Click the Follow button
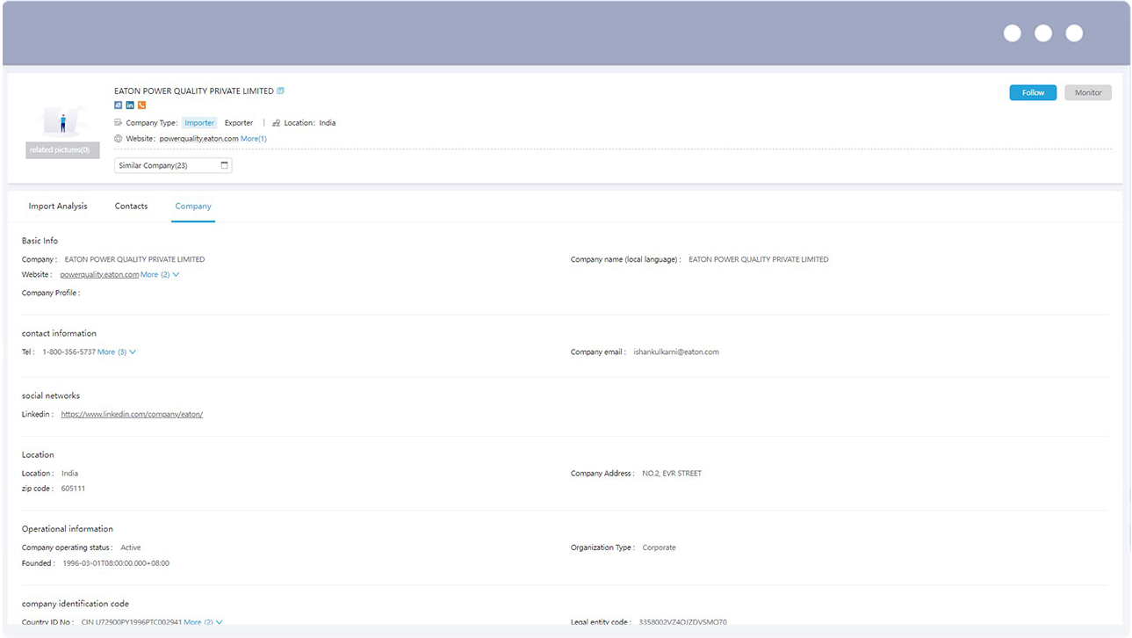The image size is (1132, 638). pyautogui.click(x=1033, y=92)
